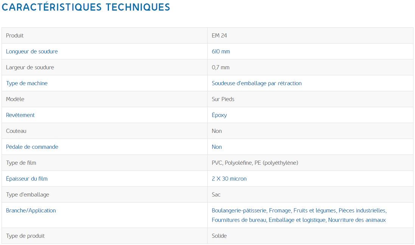Click the Pédale de commande label
The width and height of the screenshot is (415, 245).
click(32, 147)
